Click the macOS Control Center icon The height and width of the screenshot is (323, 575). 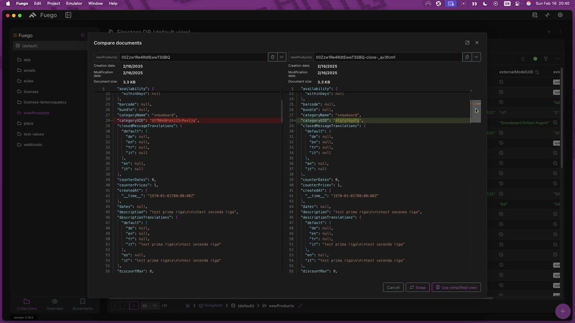518,3
